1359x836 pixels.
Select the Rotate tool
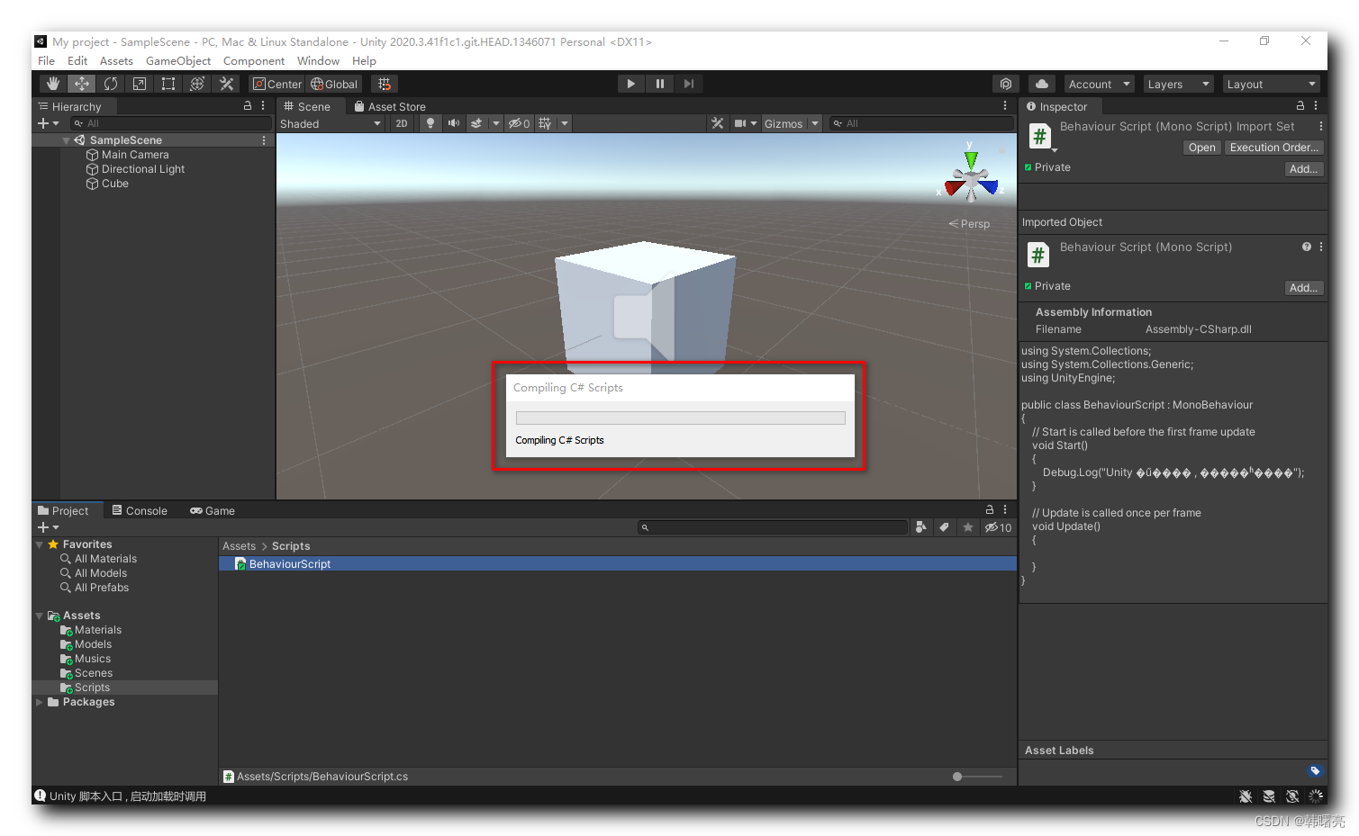(x=110, y=83)
